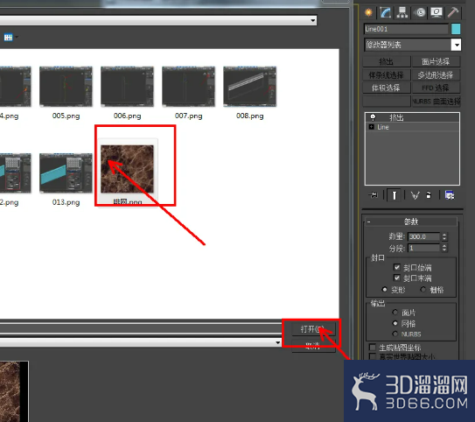
Task: Select the 005.png thumbnail
Action: tap(66, 87)
